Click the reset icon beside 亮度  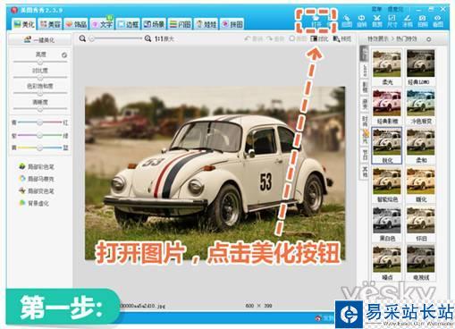pos(64,55)
